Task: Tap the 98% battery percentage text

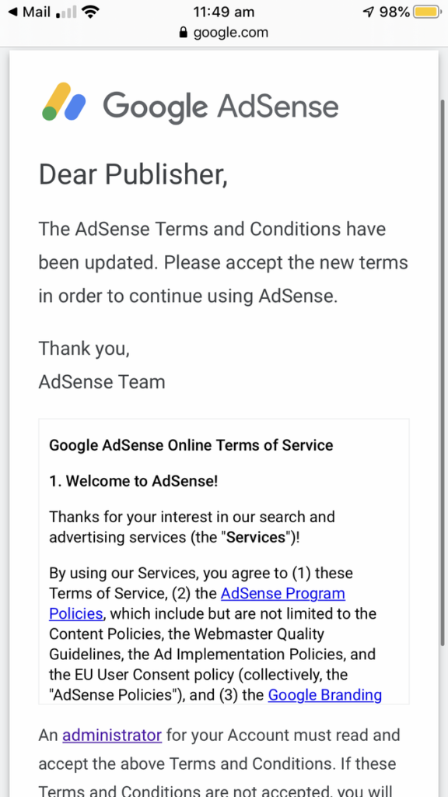Action: click(x=395, y=12)
